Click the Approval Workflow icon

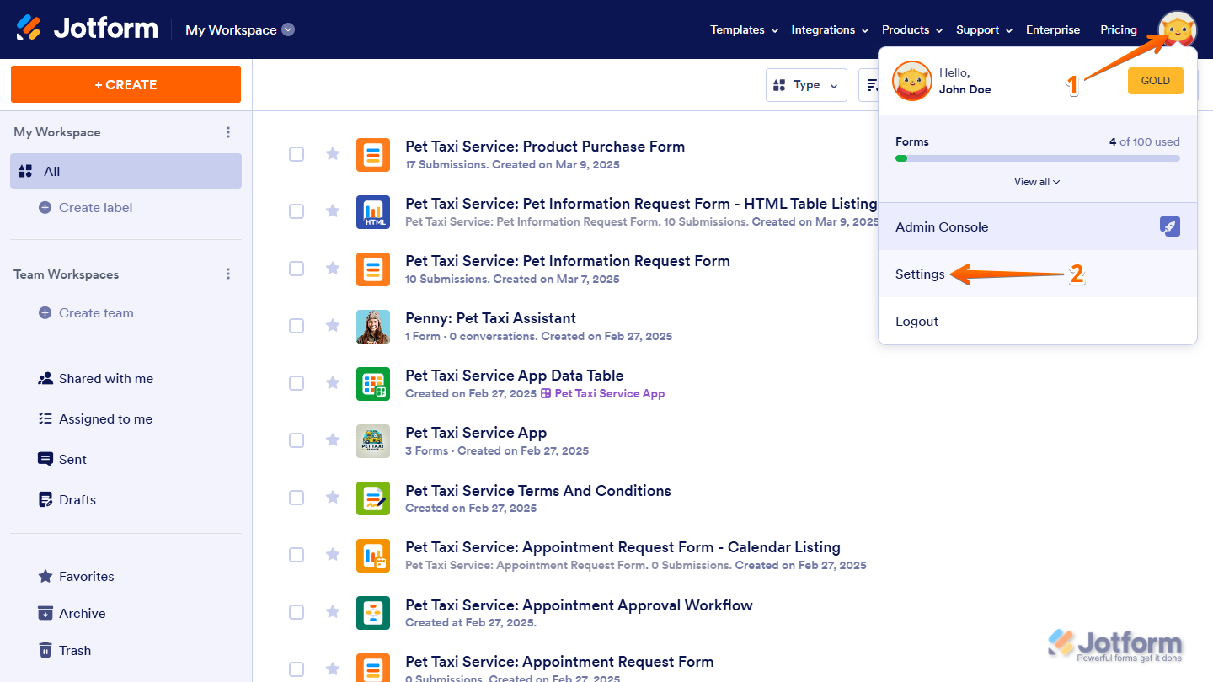(x=373, y=613)
